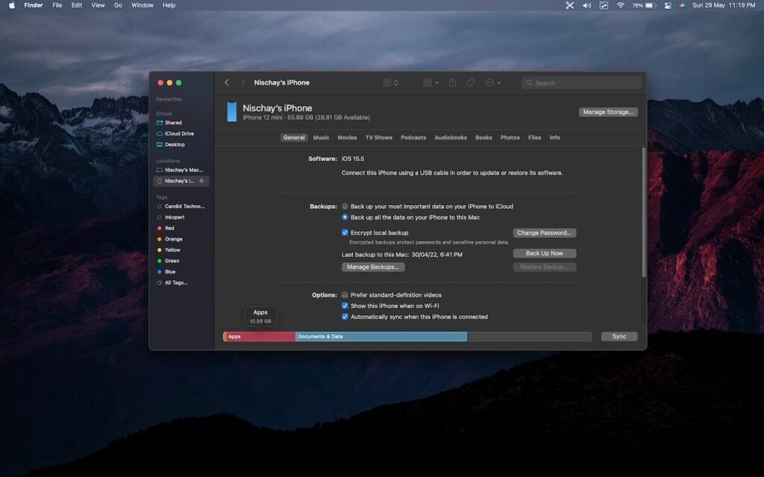Viewport: 764px width, 477px height.
Task: Open the volume control in menu bar
Action: point(587,5)
